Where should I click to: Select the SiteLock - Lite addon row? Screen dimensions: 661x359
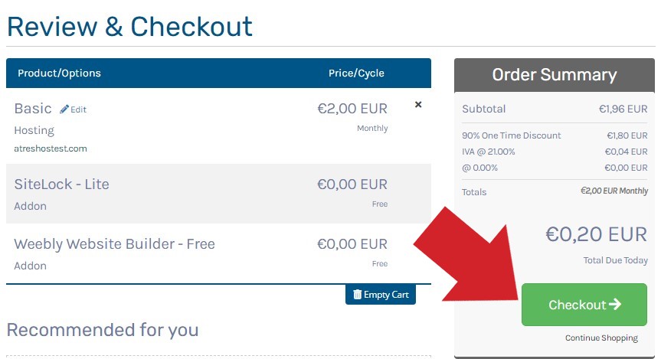click(218, 194)
